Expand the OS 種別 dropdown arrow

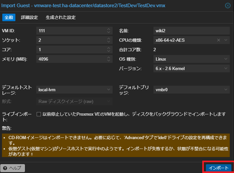pos(226,59)
